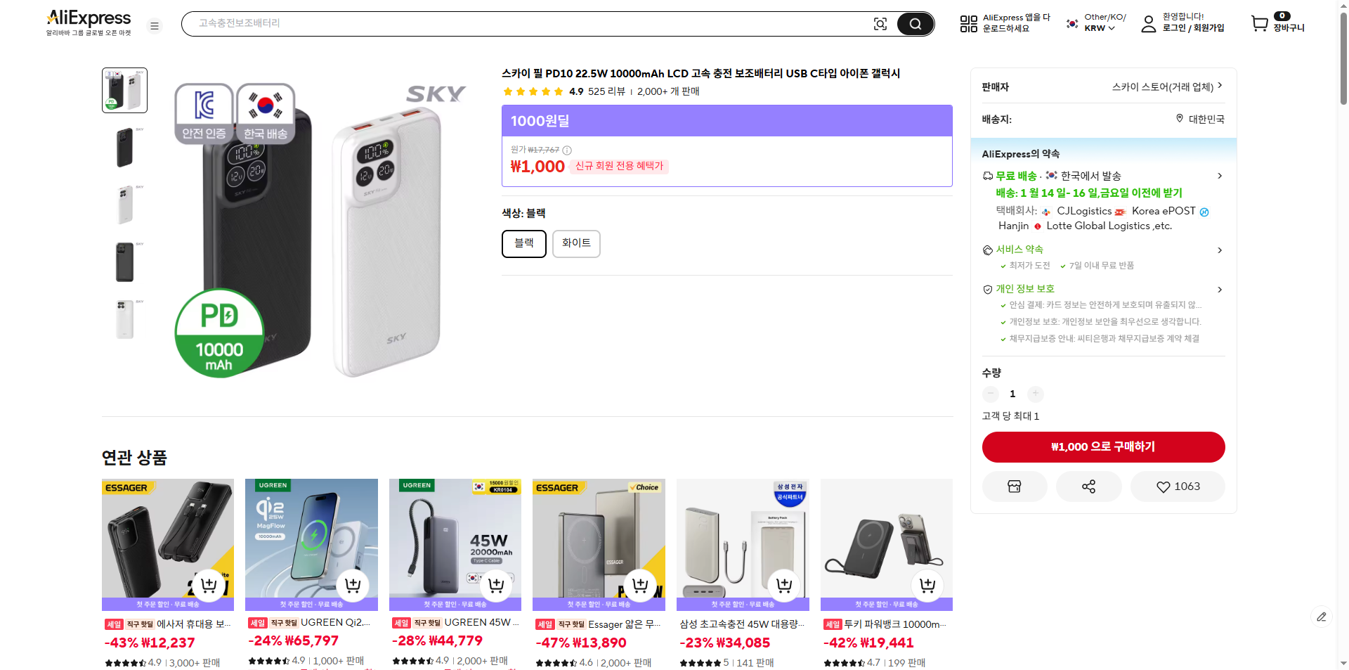Open the hamburger category menu

(155, 26)
